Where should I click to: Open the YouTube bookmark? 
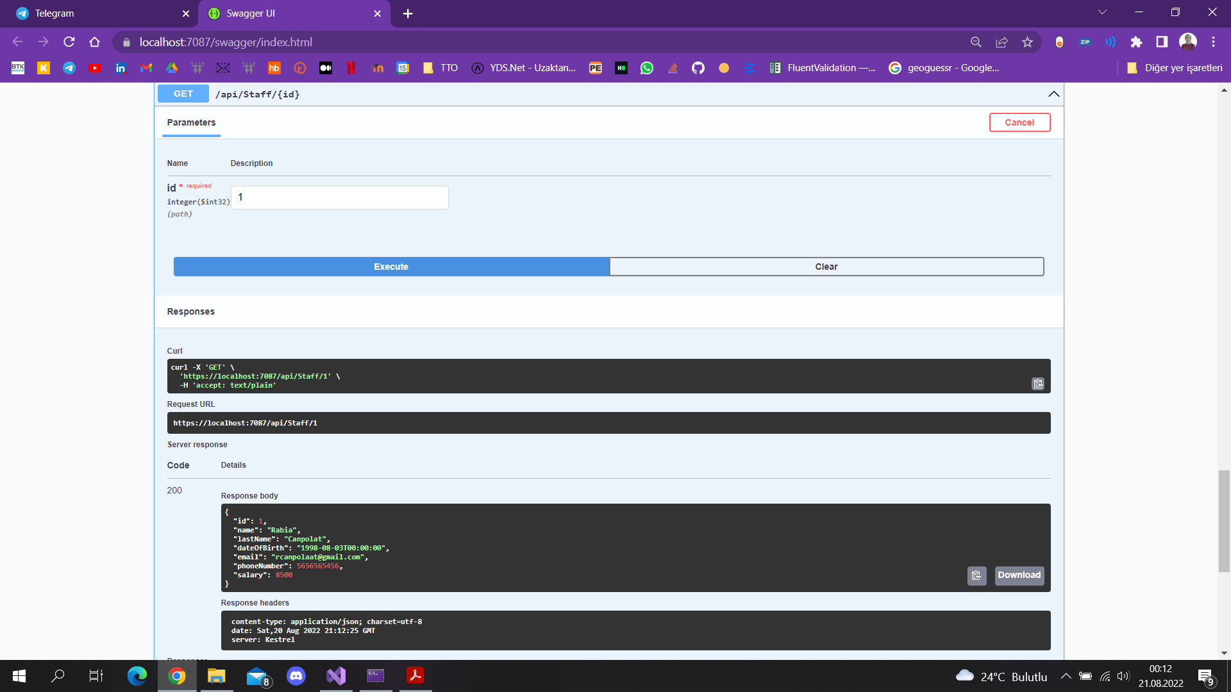click(x=95, y=67)
